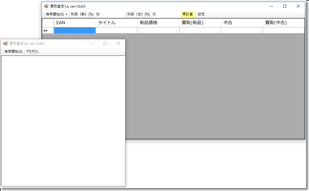This screenshot has height=191, width=309.
Task: Close the smaller front search window
Action: coord(118,43)
